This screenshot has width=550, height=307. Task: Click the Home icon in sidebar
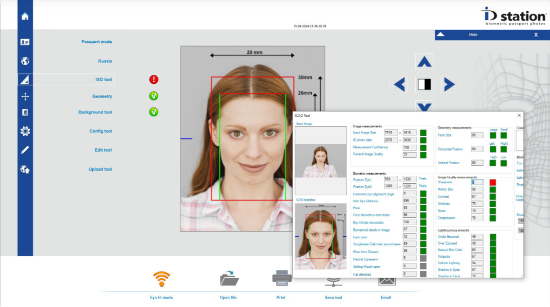25,16
